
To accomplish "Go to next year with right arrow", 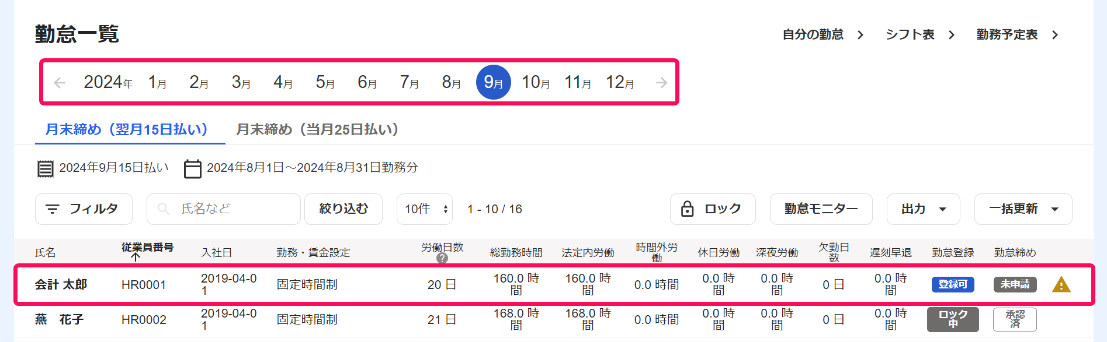I will pyautogui.click(x=661, y=83).
